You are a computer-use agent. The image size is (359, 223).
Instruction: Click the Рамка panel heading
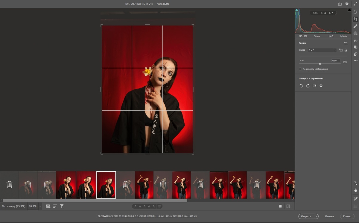302,43
